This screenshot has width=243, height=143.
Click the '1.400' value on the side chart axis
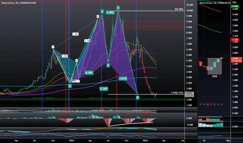click(235, 91)
